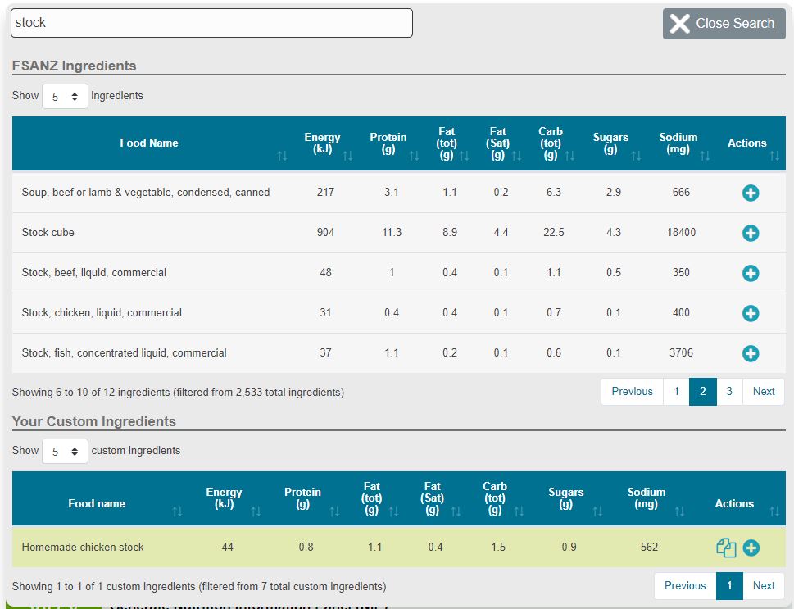Screen dimensions: 794x609
Task: Add Stock, chicken, liquid, commercial ingredient
Action: click(750, 313)
